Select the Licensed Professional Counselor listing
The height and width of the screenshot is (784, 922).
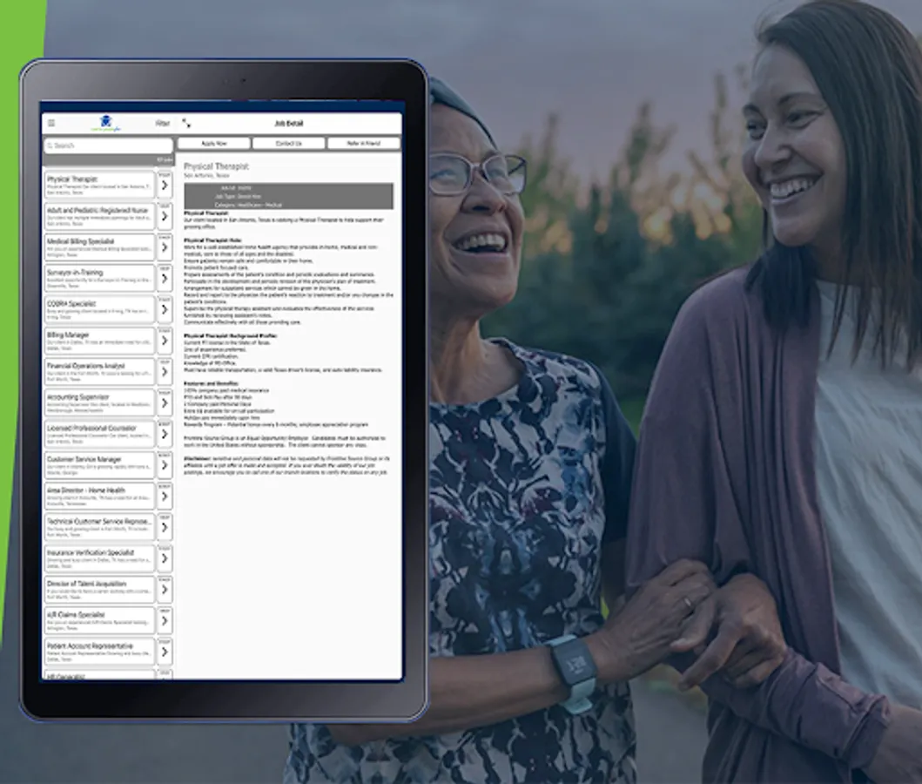click(99, 434)
